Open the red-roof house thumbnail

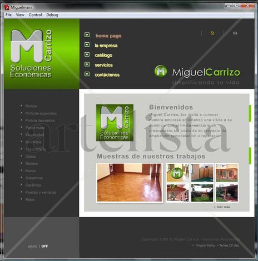pyautogui.click(x=177, y=193)
